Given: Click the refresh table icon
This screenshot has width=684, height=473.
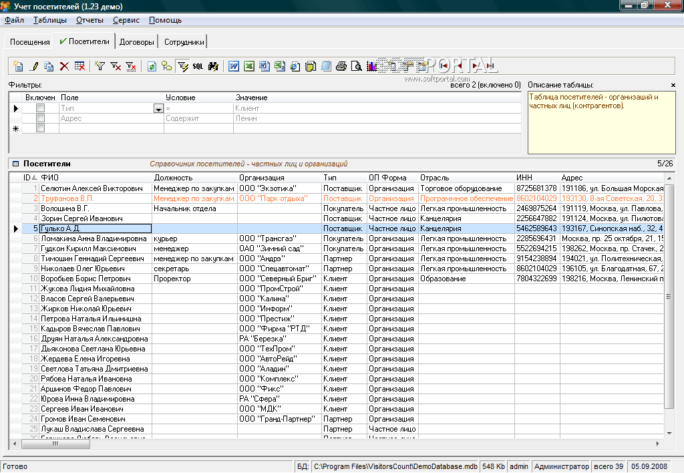Looking at the screenshot, I should click(152, 66).
